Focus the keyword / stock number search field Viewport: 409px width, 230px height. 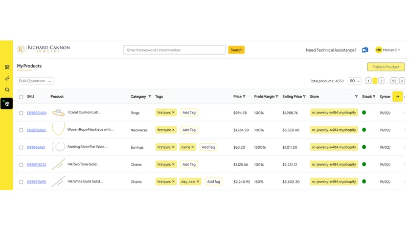coord(174,50)
